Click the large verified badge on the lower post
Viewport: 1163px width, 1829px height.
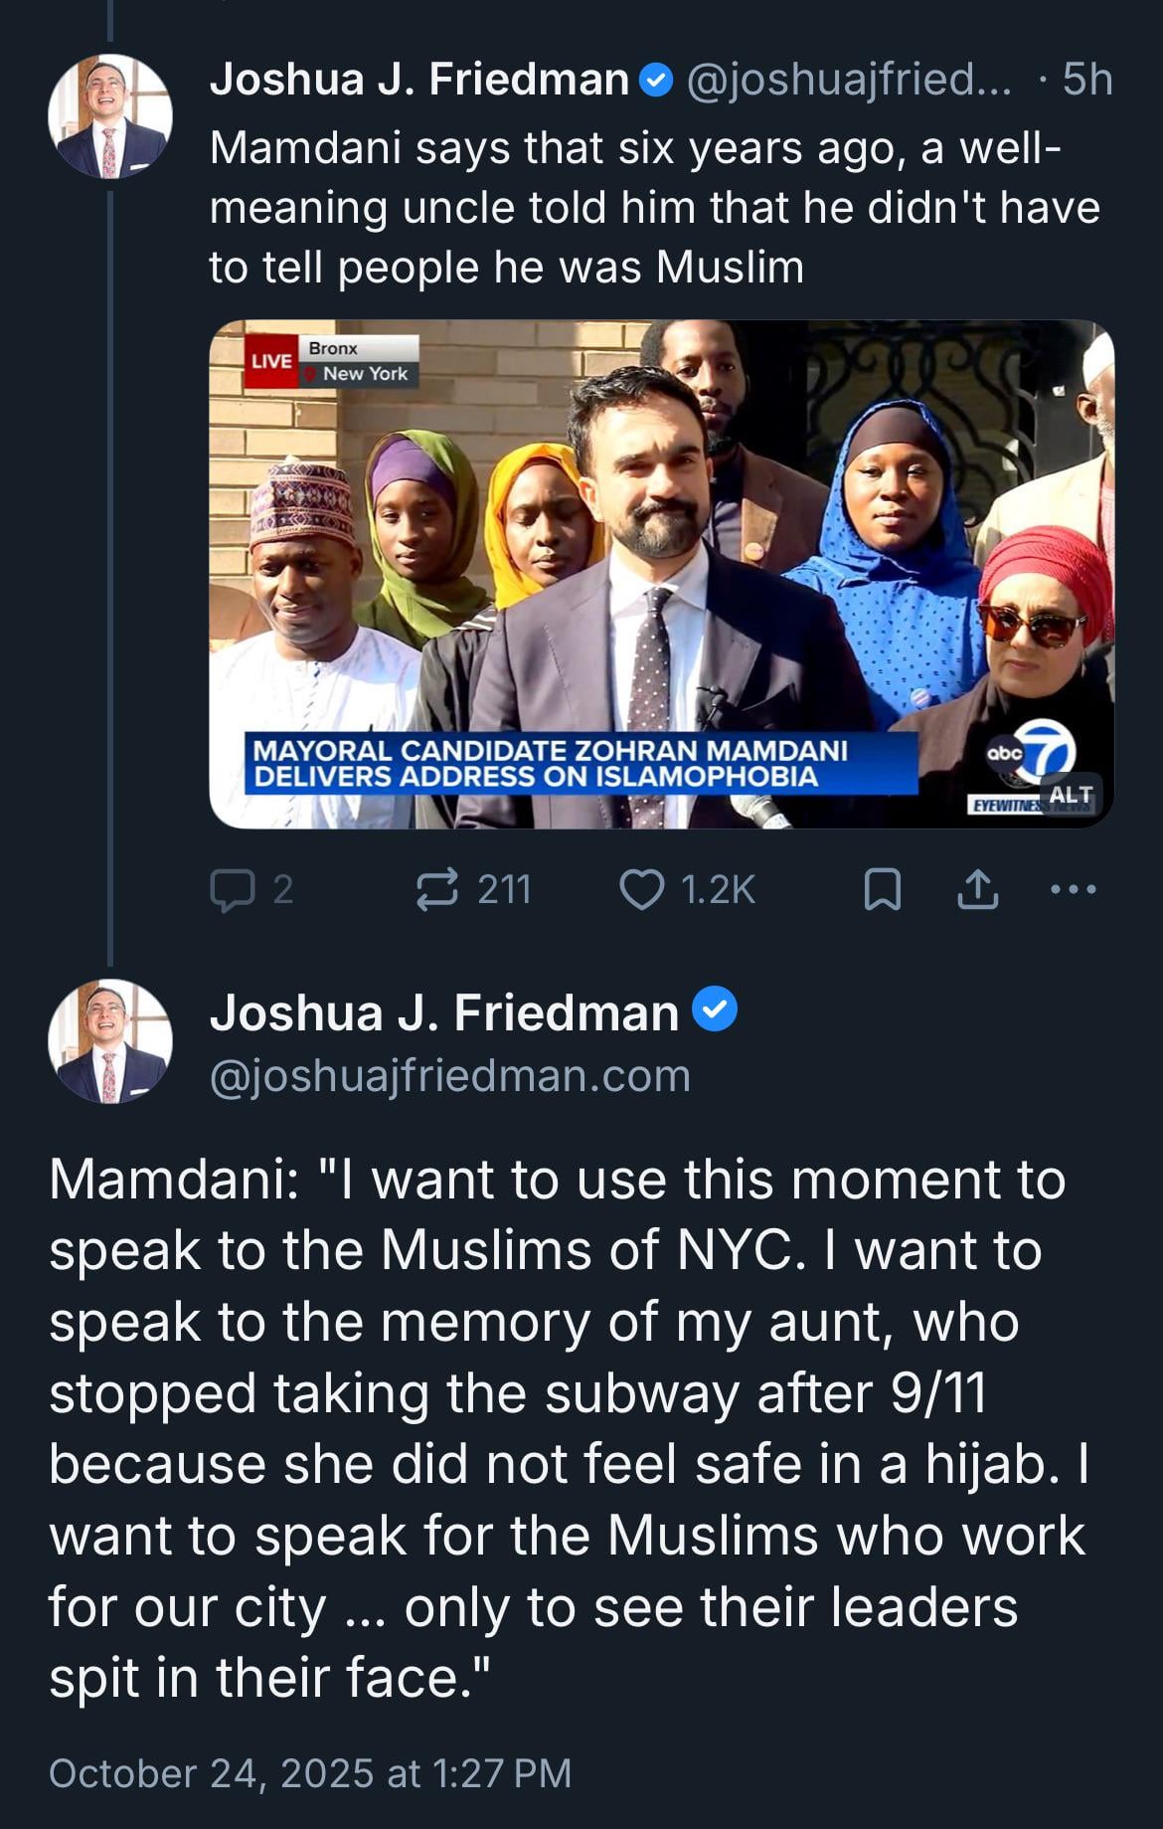[x=715, y=1009]
